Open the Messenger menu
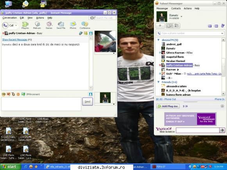 coord(162,8)
